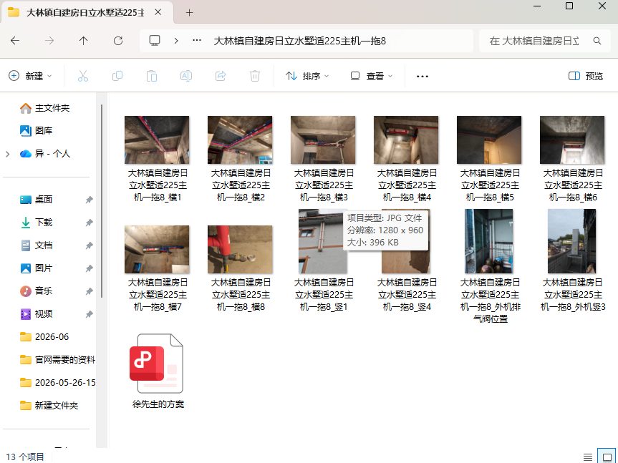The width and height of the screenshot is (618, 463).
Task: Click the Delete trash icon
Action: pyautogui.click(x=255, y=76)
